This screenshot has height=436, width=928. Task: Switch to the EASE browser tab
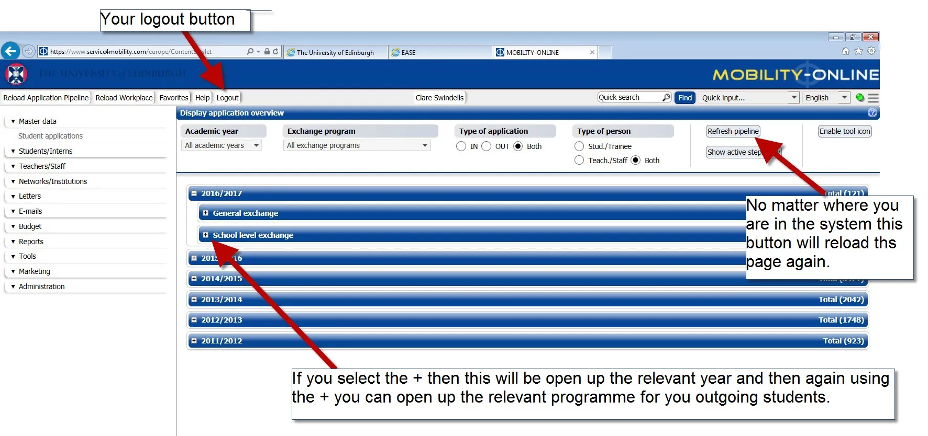(x=440, y=52)
